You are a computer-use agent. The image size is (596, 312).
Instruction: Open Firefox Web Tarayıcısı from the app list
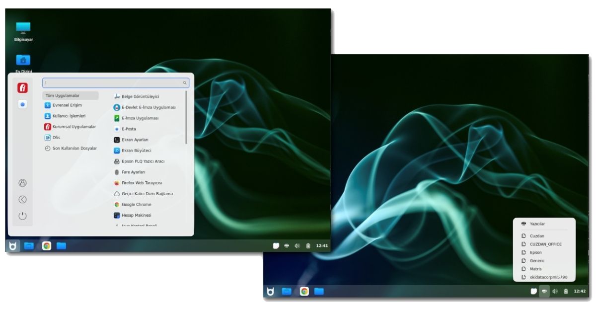pyautogui.click(x=141, y=183)
